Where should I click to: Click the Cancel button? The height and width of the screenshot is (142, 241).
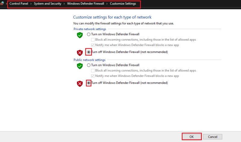click(213, 137)
